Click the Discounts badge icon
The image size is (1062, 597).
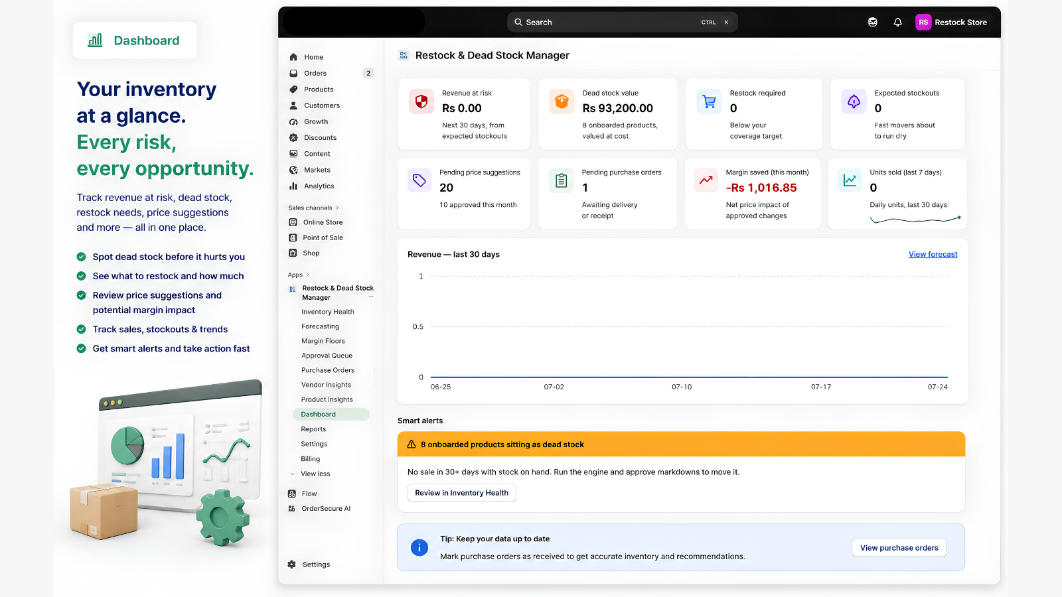[293, 138]
